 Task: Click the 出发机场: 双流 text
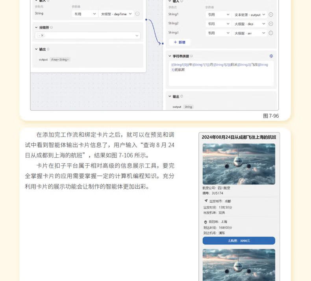pos(214,213)
